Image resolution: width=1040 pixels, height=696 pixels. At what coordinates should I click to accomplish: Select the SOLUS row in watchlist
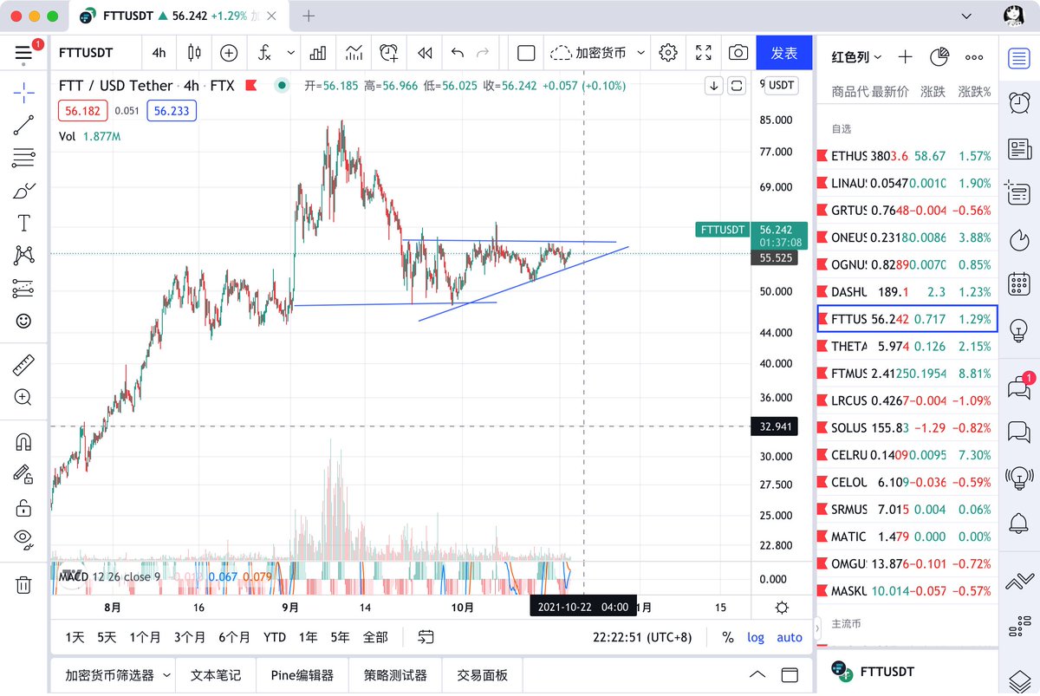pos(907,427)
